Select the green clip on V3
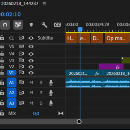130x130 pixels. [126, 60]
